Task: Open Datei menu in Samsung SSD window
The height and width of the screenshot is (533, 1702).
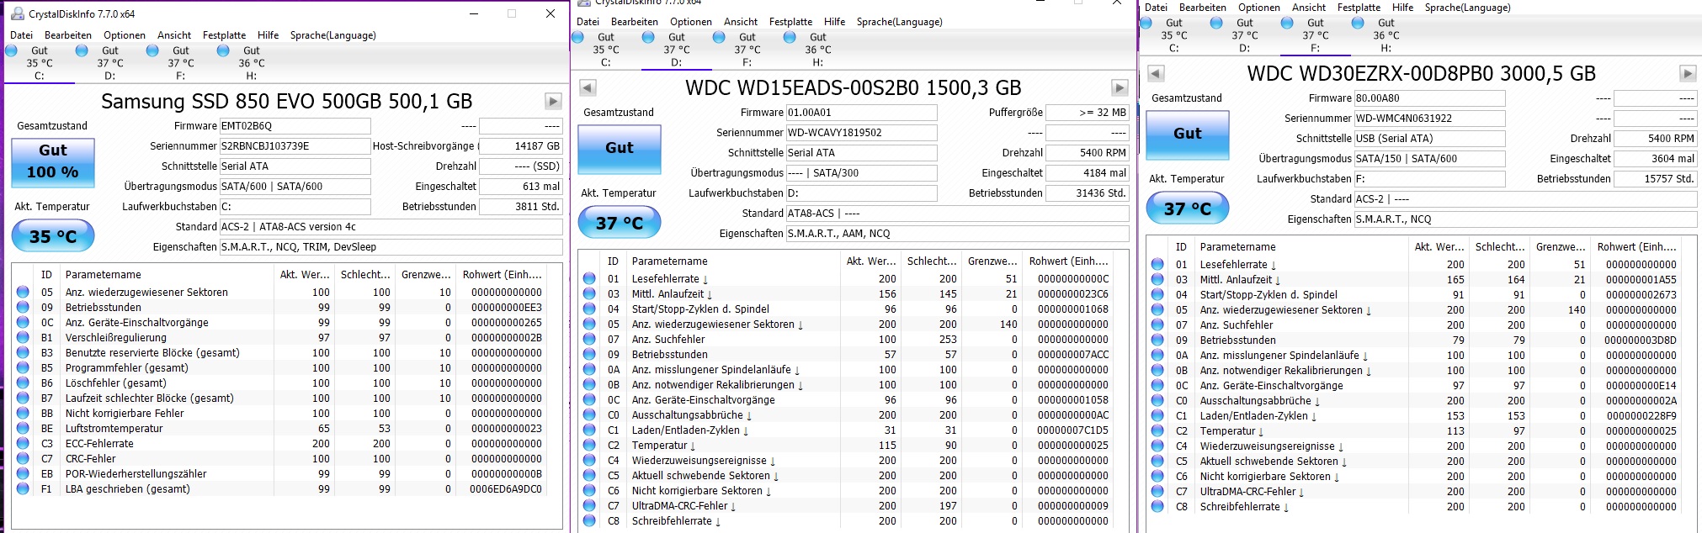Action: (22, 35)
